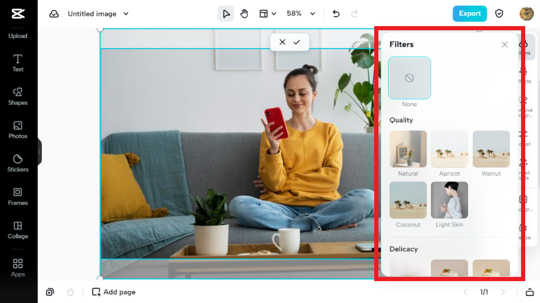
Task: Click the Delicacy category heading
Action: [404, 249]
